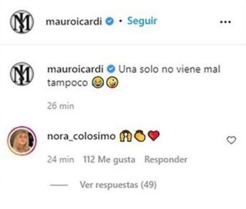Click the red heart emoji in comment
The width and height of the screenshot is (246, 209).
point(154,136)
